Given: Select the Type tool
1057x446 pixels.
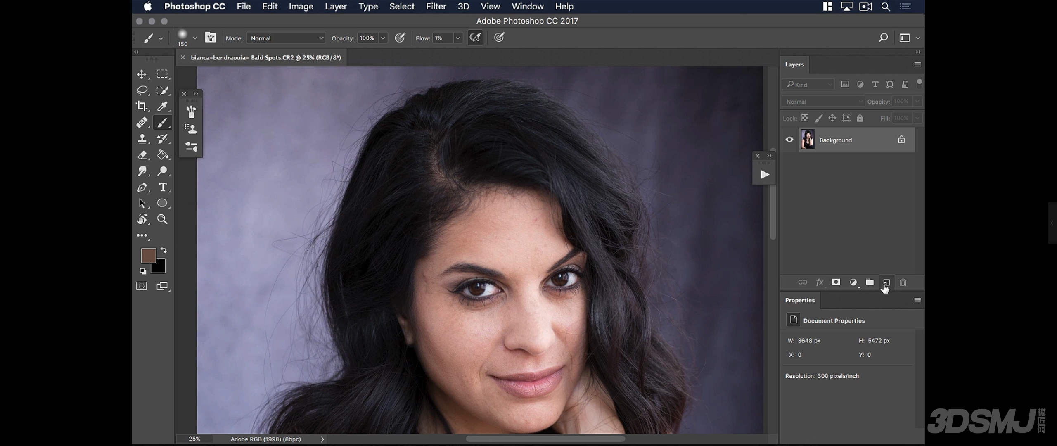Looking at the screenshot, I should 163,187.
